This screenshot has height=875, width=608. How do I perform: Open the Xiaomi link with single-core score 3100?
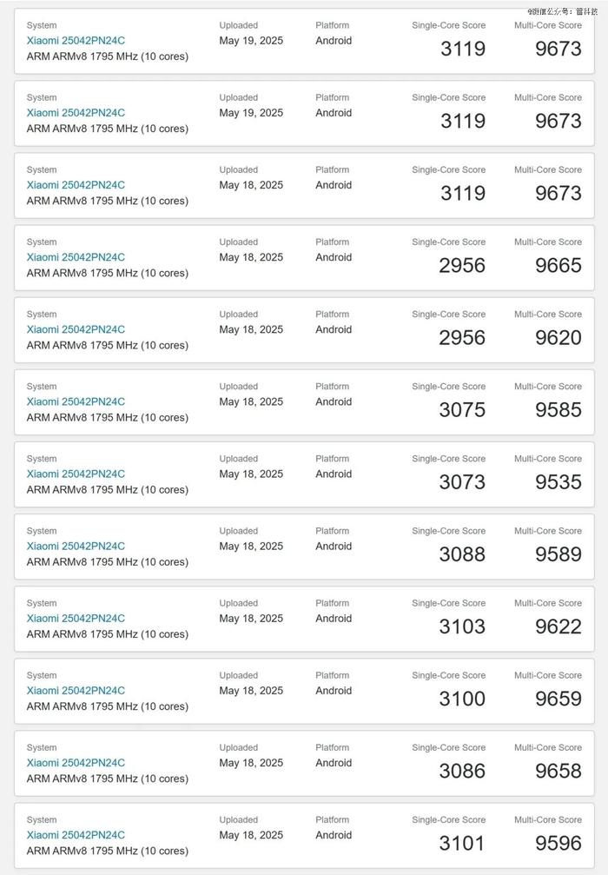pos(76,690)
